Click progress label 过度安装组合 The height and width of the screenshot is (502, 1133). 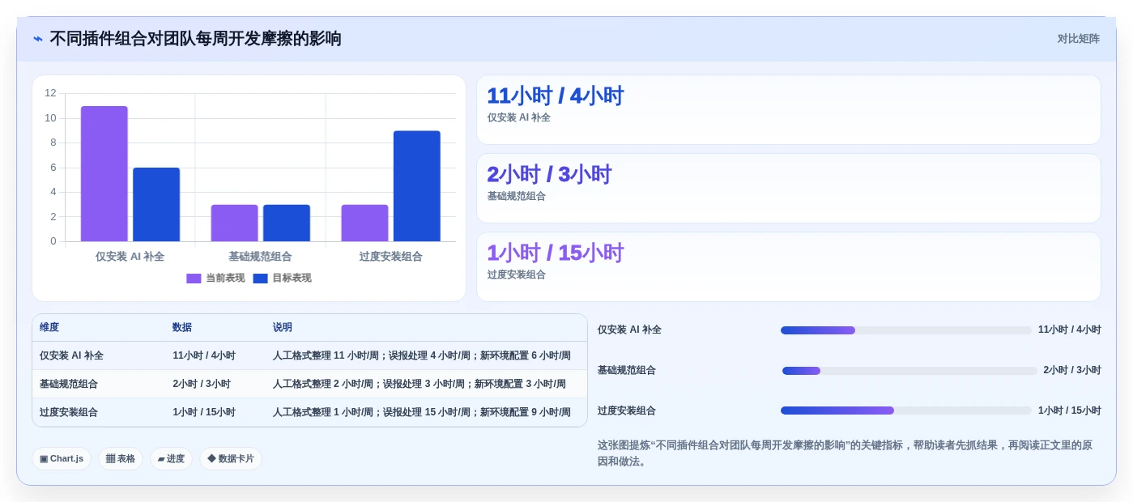pos(627,411)
